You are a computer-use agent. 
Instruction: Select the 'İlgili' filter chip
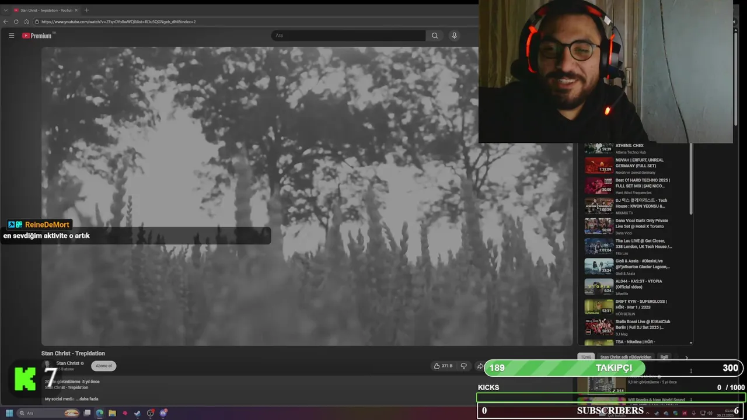(x=664, y=357)
